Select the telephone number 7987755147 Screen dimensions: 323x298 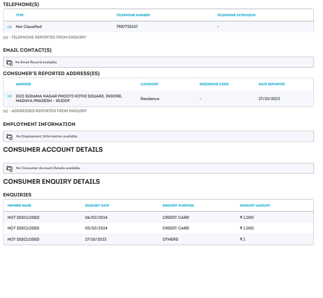click(127, 27)
